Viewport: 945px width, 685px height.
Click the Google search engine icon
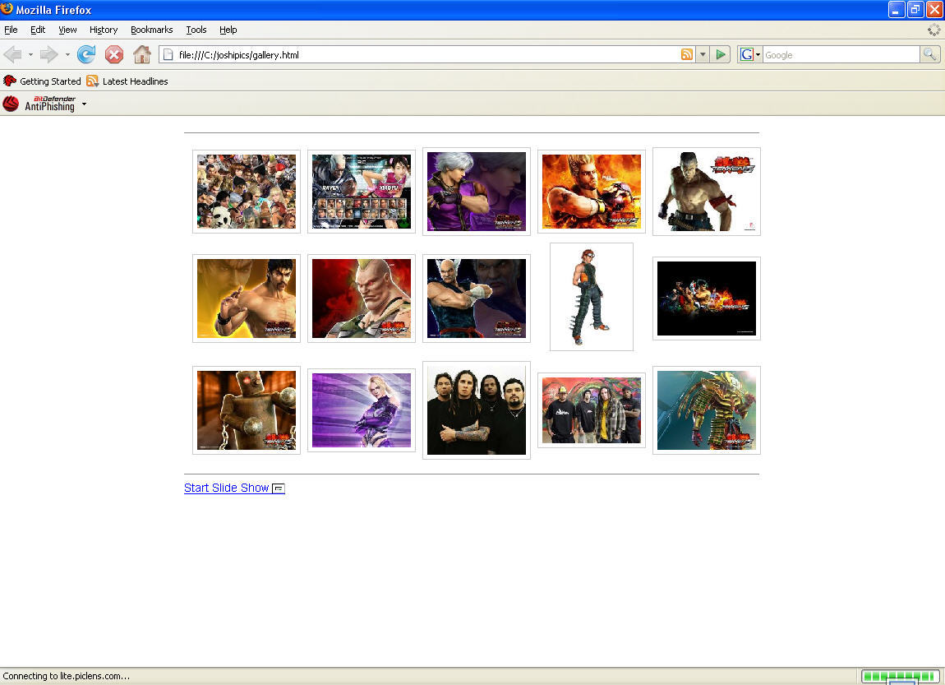tap(746, 55)
